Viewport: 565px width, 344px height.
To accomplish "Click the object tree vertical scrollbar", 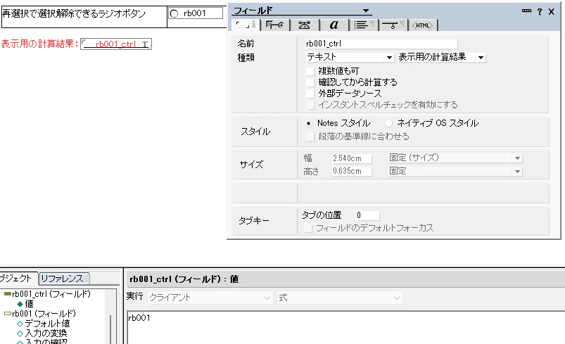I will click(110, 329).
